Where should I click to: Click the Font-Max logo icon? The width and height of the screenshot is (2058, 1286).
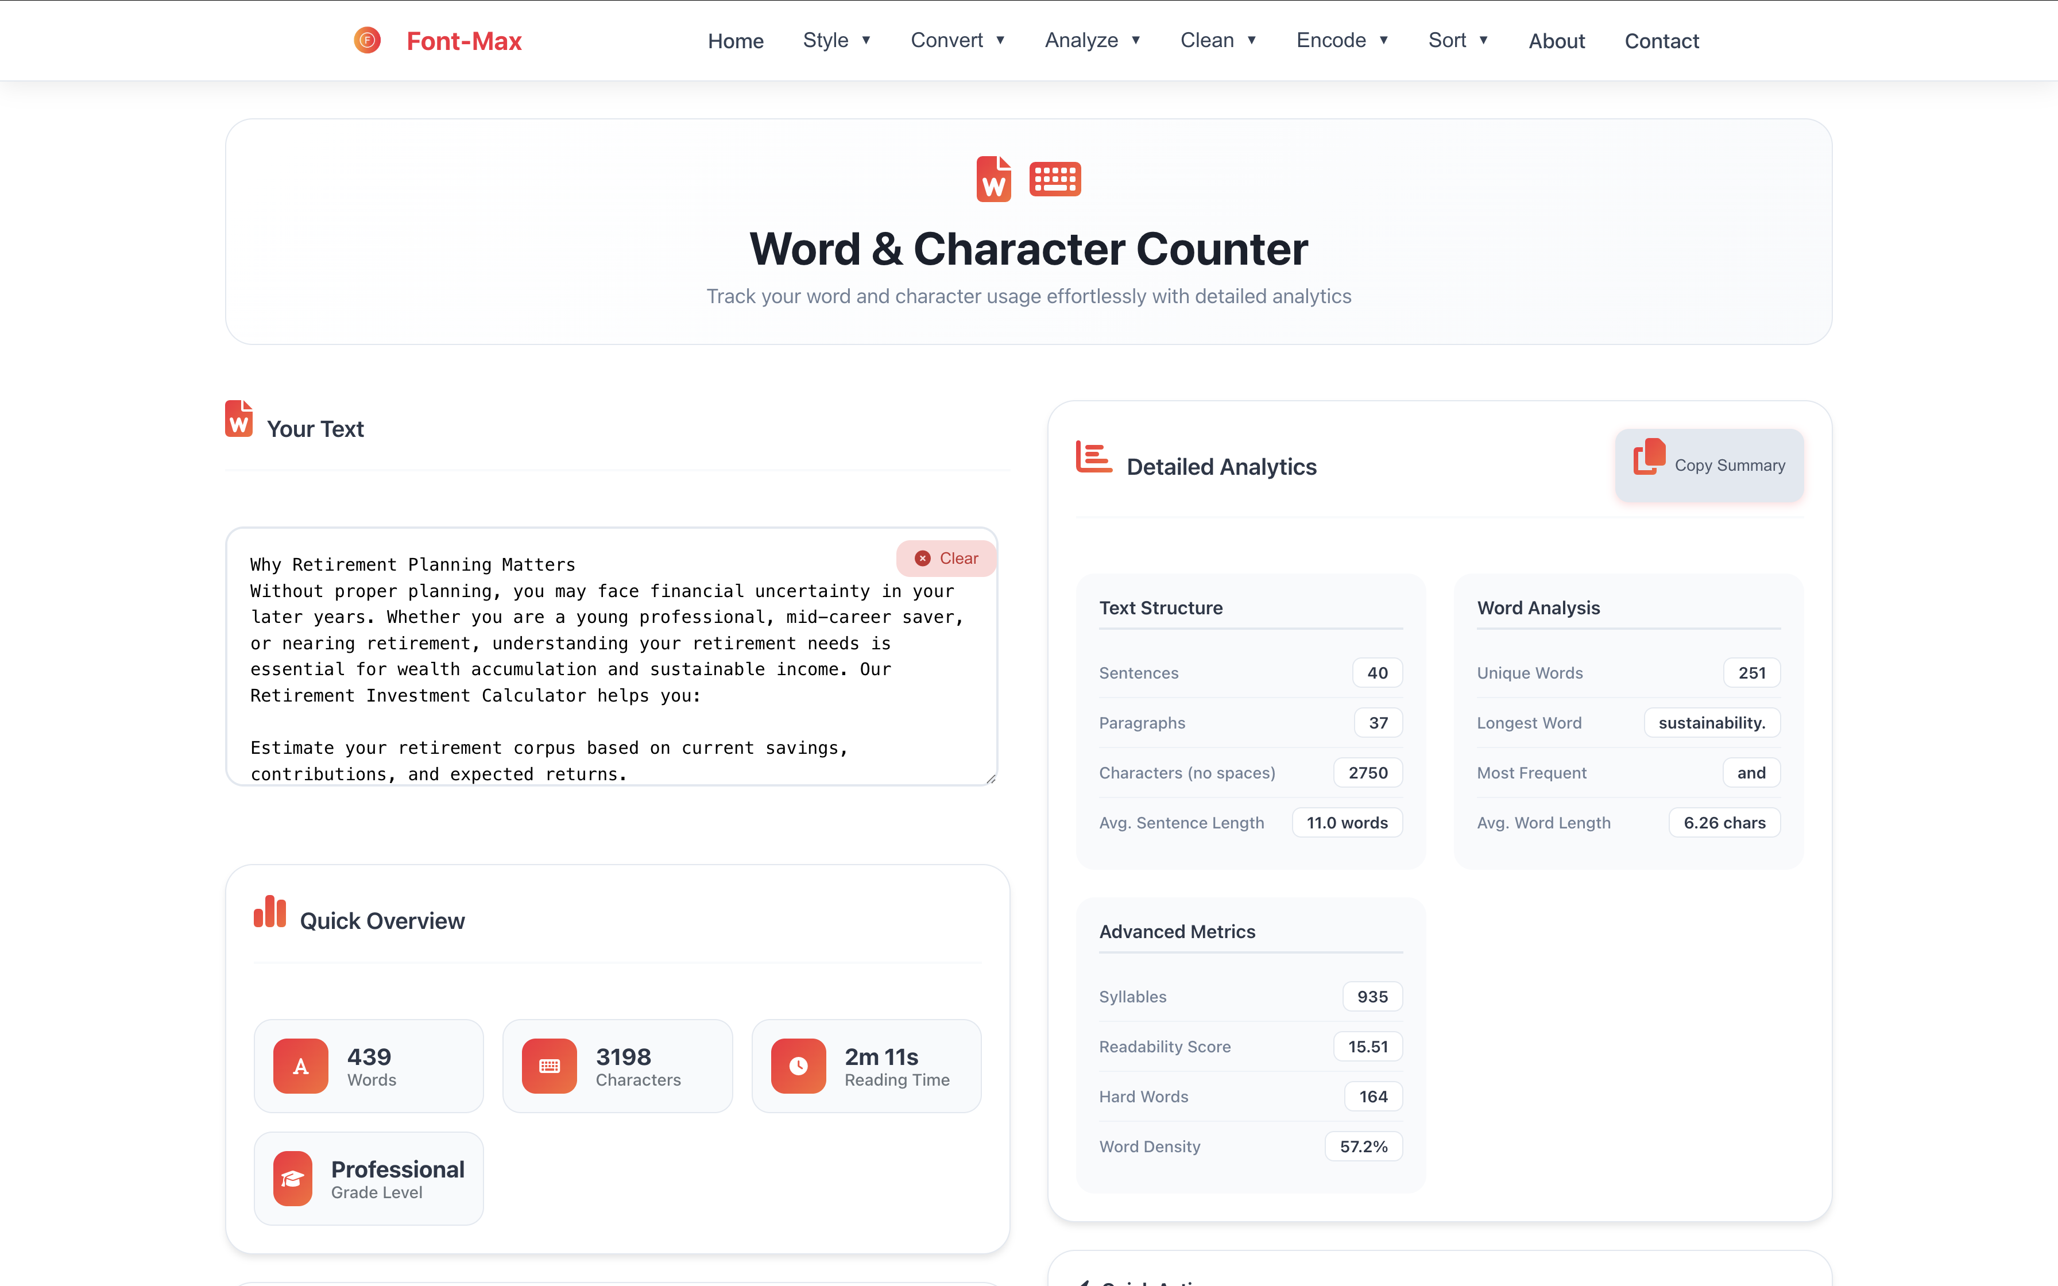[x=367, y=40]
